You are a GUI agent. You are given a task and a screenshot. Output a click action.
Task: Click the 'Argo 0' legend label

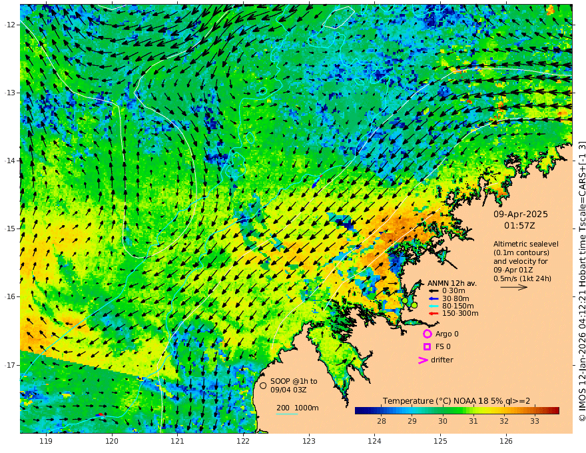coord(447,334)
